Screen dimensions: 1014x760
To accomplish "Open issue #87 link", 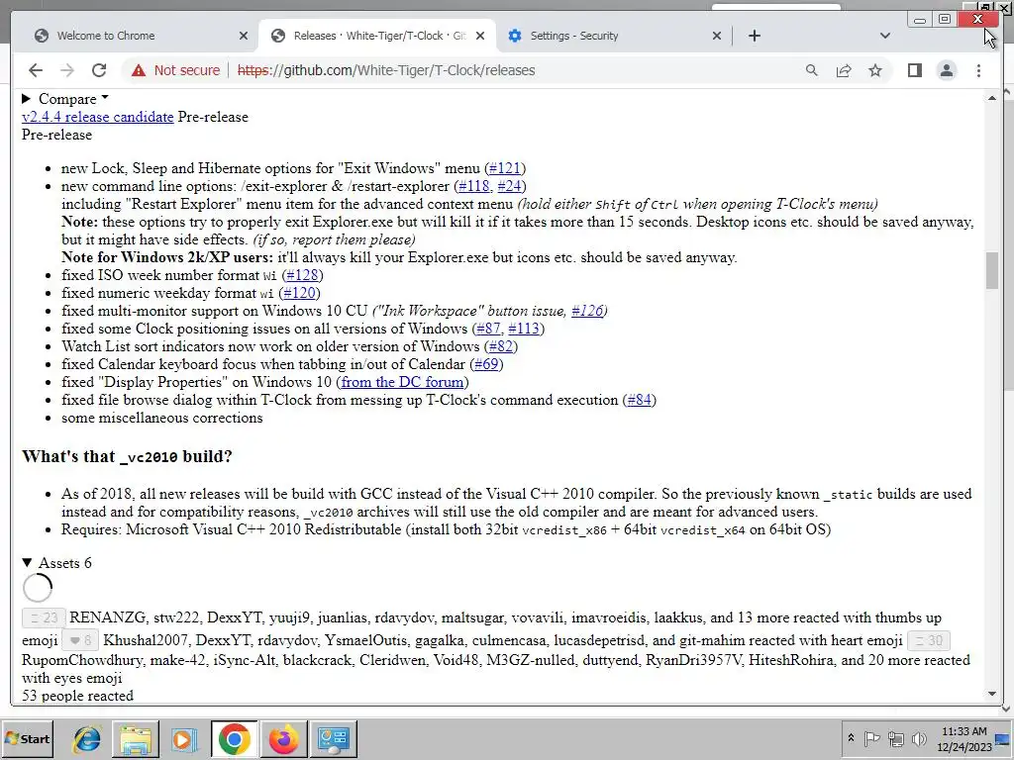I will click(x=488, y=329).
